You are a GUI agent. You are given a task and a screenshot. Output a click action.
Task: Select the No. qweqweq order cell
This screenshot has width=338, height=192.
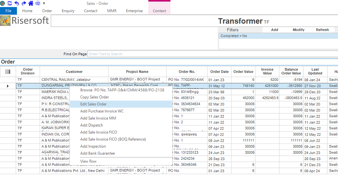tap(190, 134)
